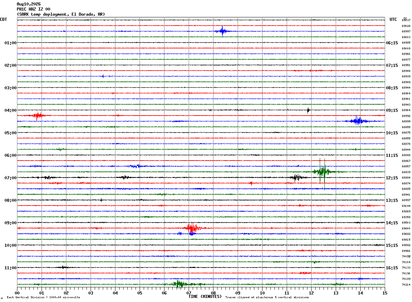412x302 pixels.
Task: Click the large green seismic event near minute 12
Action: [x=322, y=171]
